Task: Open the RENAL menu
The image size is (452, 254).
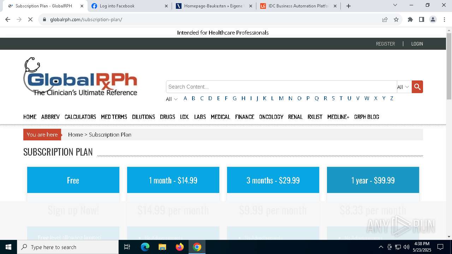Action: 295,117
